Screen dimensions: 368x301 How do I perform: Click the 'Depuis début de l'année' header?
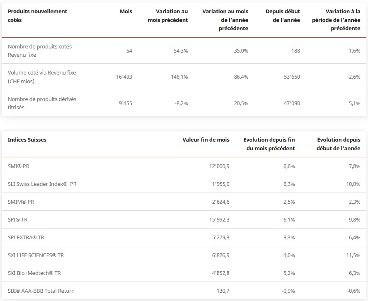pos(283,16)
